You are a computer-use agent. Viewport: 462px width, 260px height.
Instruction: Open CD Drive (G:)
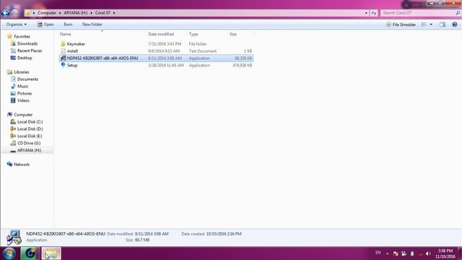click(x=29, y=143)
